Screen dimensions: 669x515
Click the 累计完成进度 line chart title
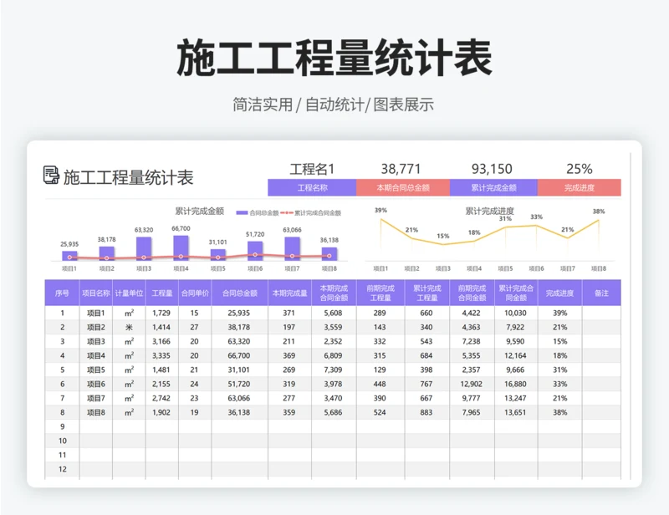pyautogui.click(x=489, y=212)
